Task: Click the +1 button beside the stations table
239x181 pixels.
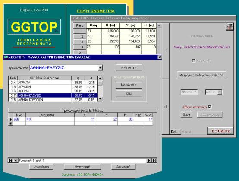Action: click(x=166, y=107)
